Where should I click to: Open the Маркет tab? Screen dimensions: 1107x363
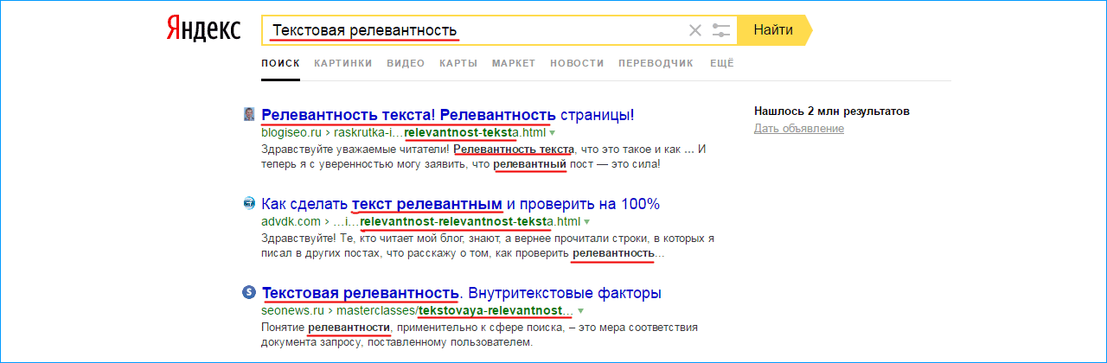(x=514, y=63)
